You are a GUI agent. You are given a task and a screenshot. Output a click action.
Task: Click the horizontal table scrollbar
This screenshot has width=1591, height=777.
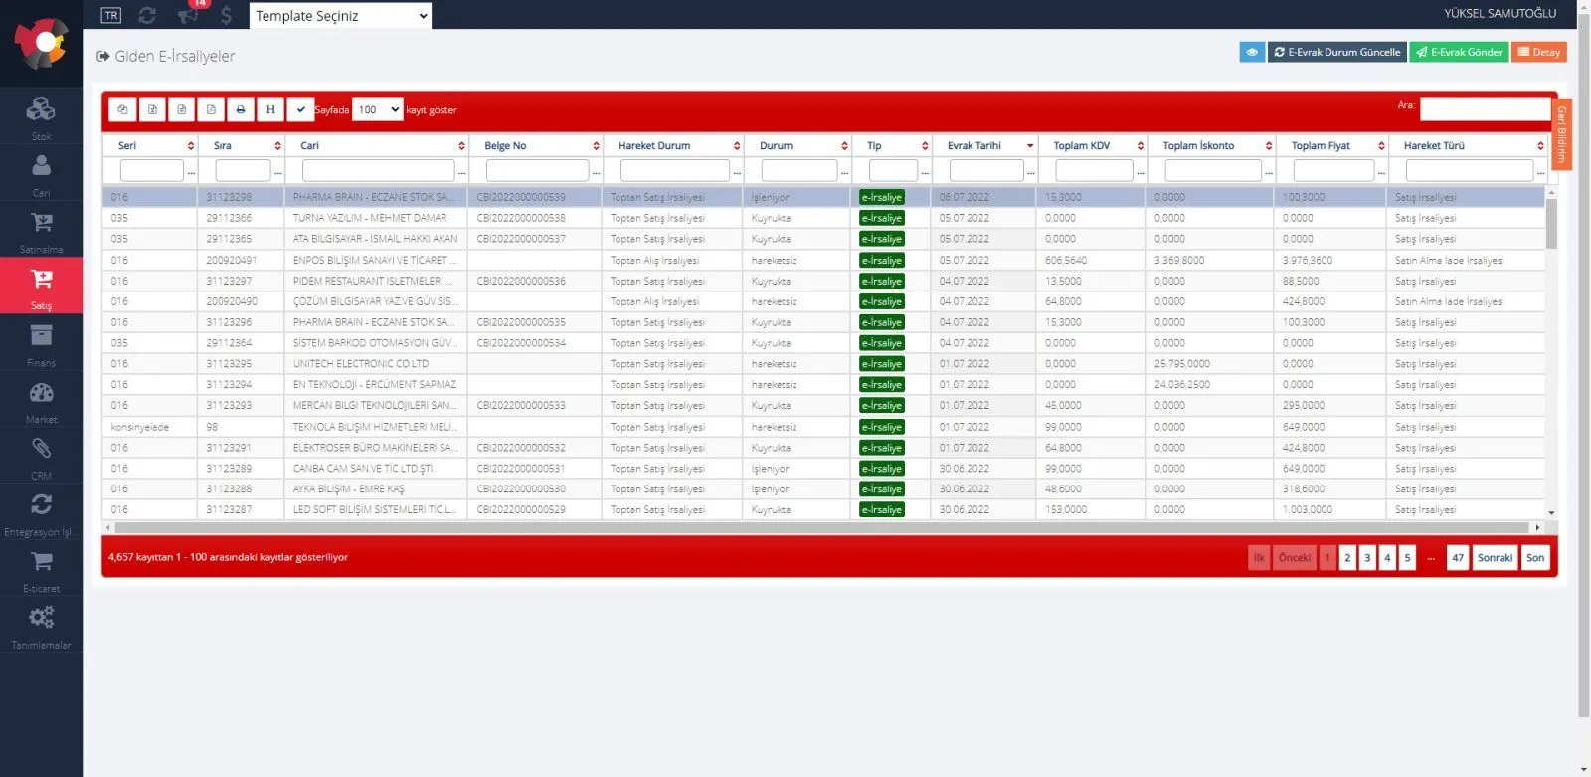(821, 528)
